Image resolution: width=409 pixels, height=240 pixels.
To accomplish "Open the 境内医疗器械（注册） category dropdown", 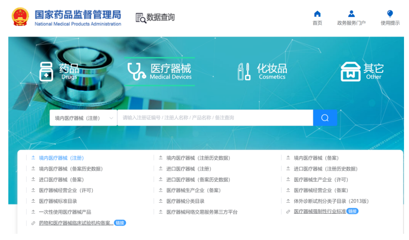I will pos(83,118).
